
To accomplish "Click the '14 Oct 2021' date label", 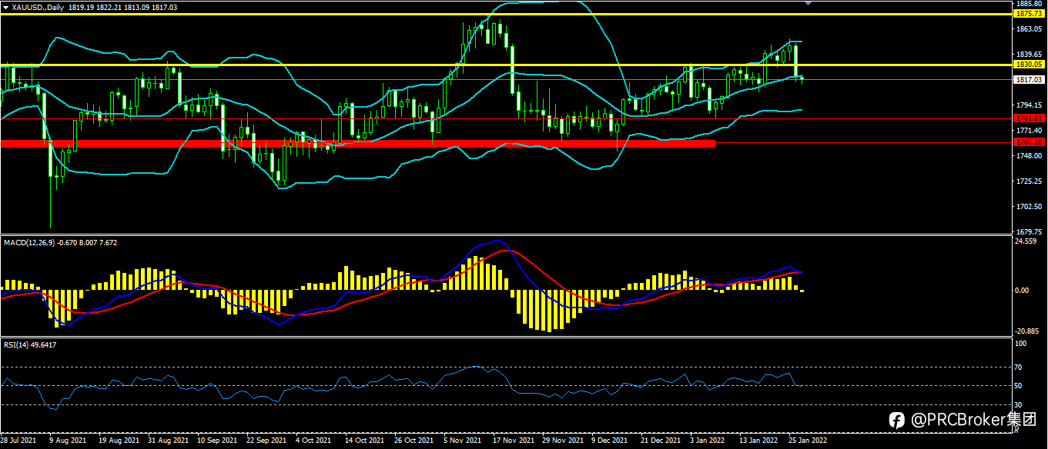I will [x=365, y=441].
